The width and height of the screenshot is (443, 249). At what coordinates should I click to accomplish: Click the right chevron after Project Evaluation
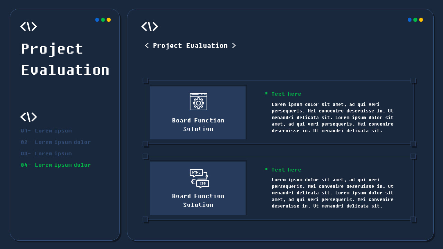pos(234,45)
